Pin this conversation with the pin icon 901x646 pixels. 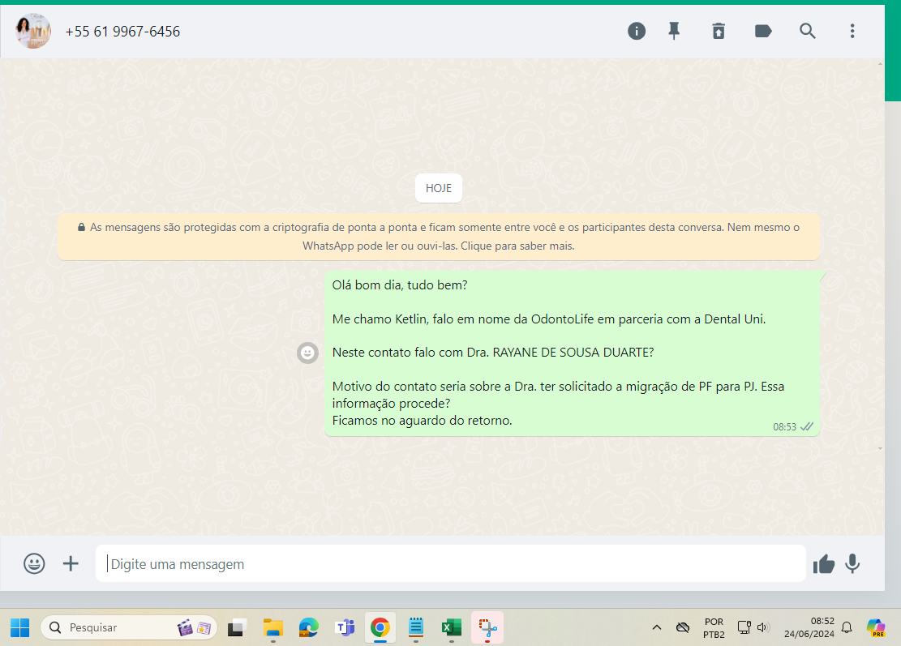674,31
